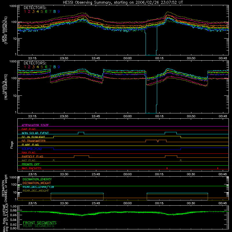
Task: Click the DECIMATION_WEIGHT legend label
Action: tap(37, 183)
